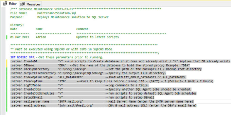Click the "C:\MSSQL\Backup" path value

(72, 69)
